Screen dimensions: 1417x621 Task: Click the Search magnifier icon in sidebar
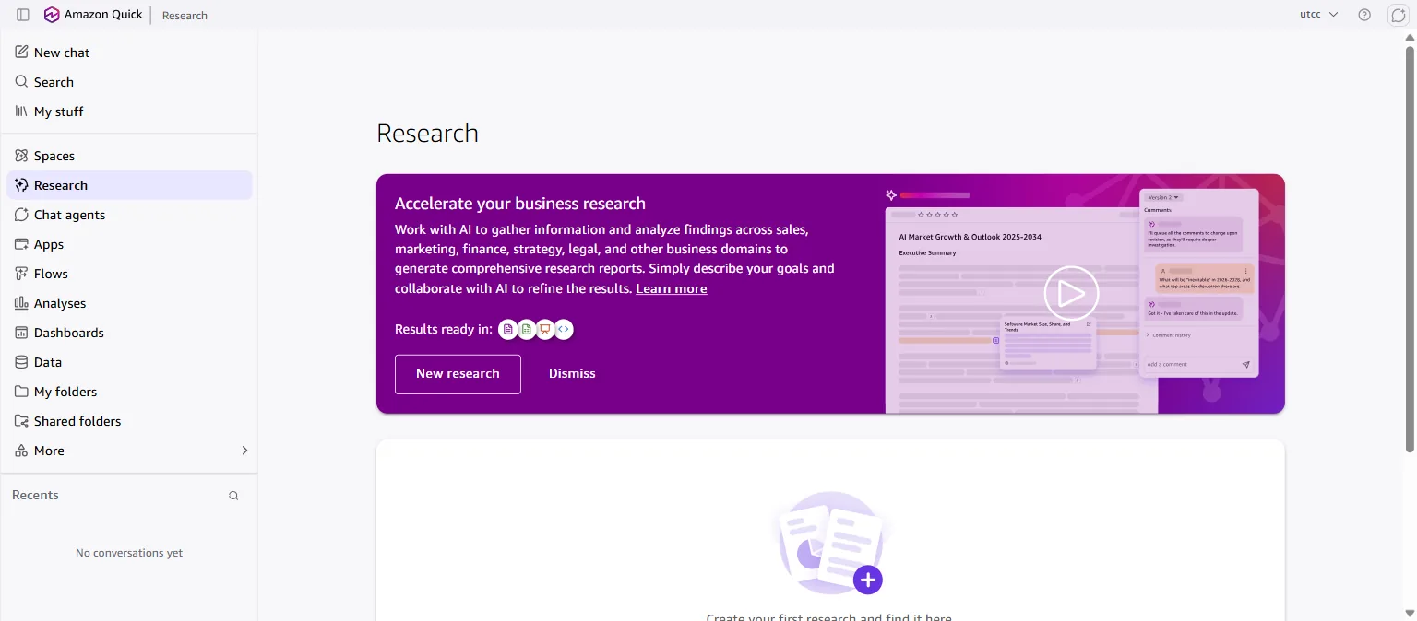tap(22, 82)
